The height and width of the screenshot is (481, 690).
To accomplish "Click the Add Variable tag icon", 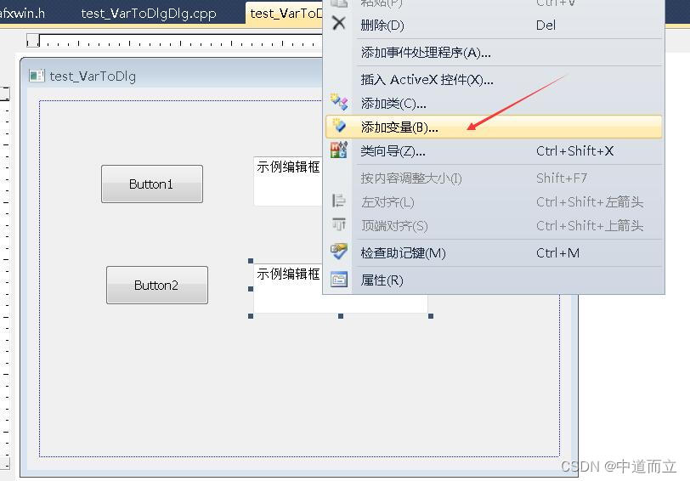I will tap(339, 126).
